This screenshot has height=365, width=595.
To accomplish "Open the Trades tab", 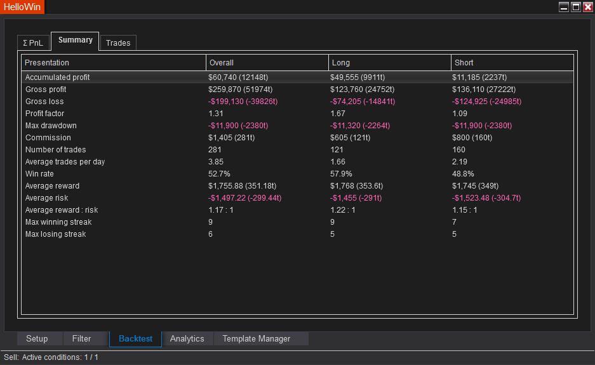I will tap(118, 43).
